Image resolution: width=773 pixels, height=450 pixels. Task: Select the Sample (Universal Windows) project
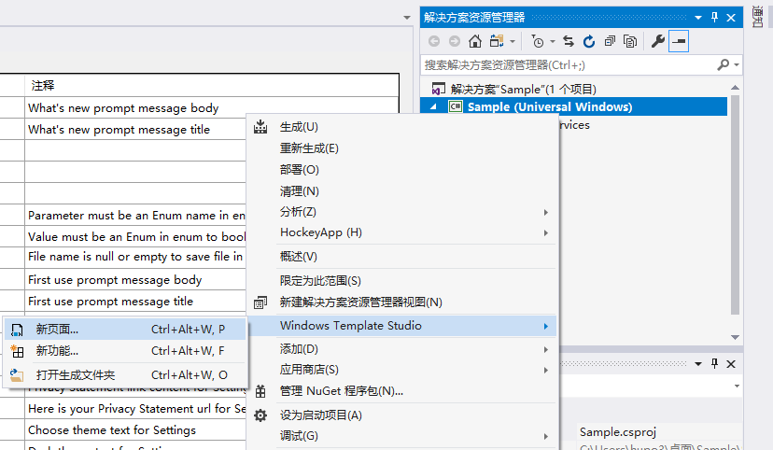550,107
